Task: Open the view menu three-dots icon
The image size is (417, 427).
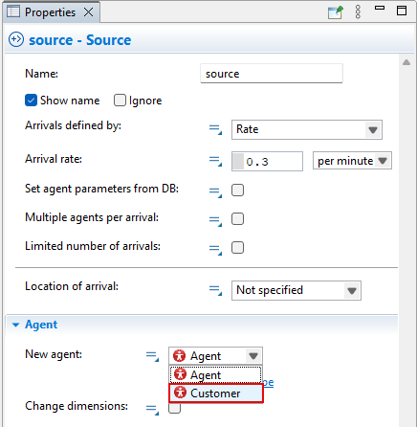Action: click(x=358, y=12)
